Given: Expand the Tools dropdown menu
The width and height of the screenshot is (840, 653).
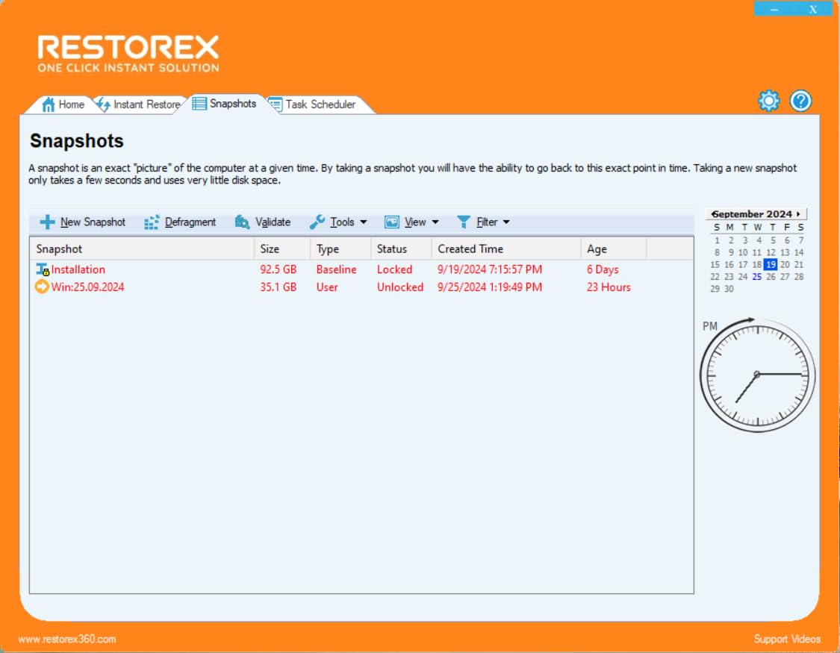Looking at the screenshot, I should 363,222.
